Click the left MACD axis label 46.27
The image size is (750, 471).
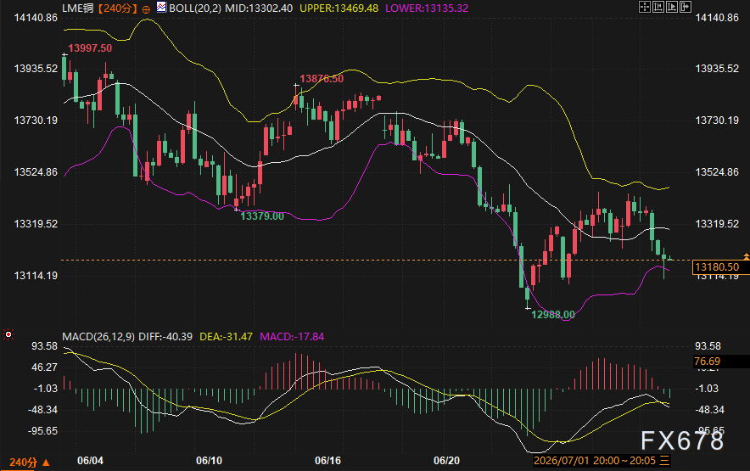pos(44,367)
